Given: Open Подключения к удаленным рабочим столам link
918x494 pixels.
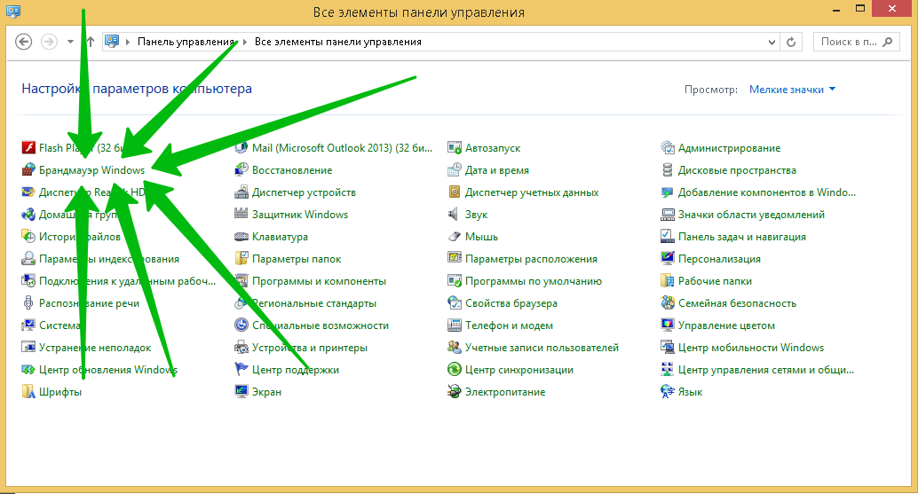Looking at the screenshot, I should (x=127, y=281).
